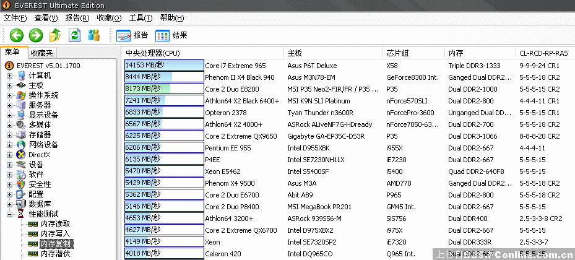Screen dimensions: 575x260
Task: Select the Celeron 420 row
Action: 348,254
